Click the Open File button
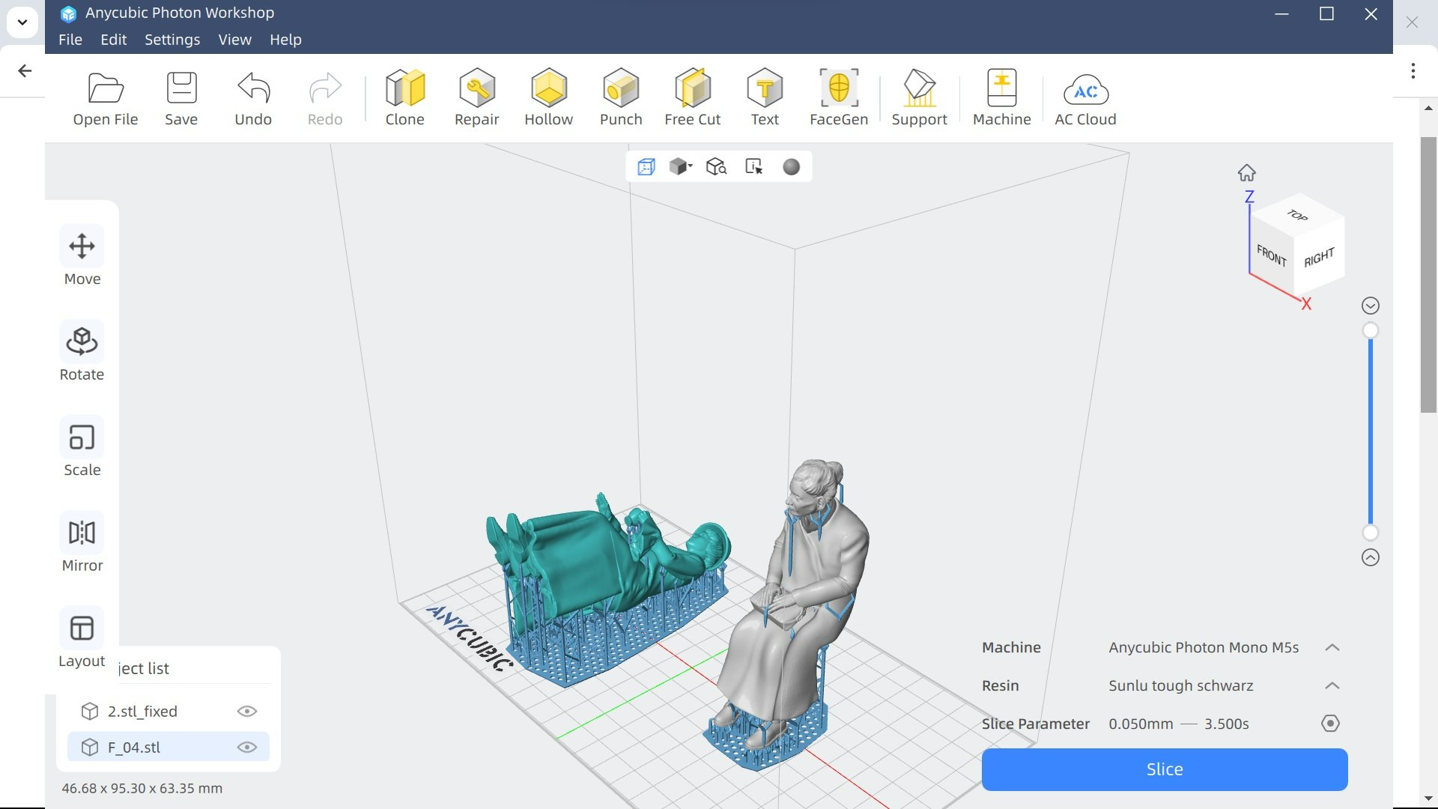The image size is (1438, 809). tap(105, 97)
